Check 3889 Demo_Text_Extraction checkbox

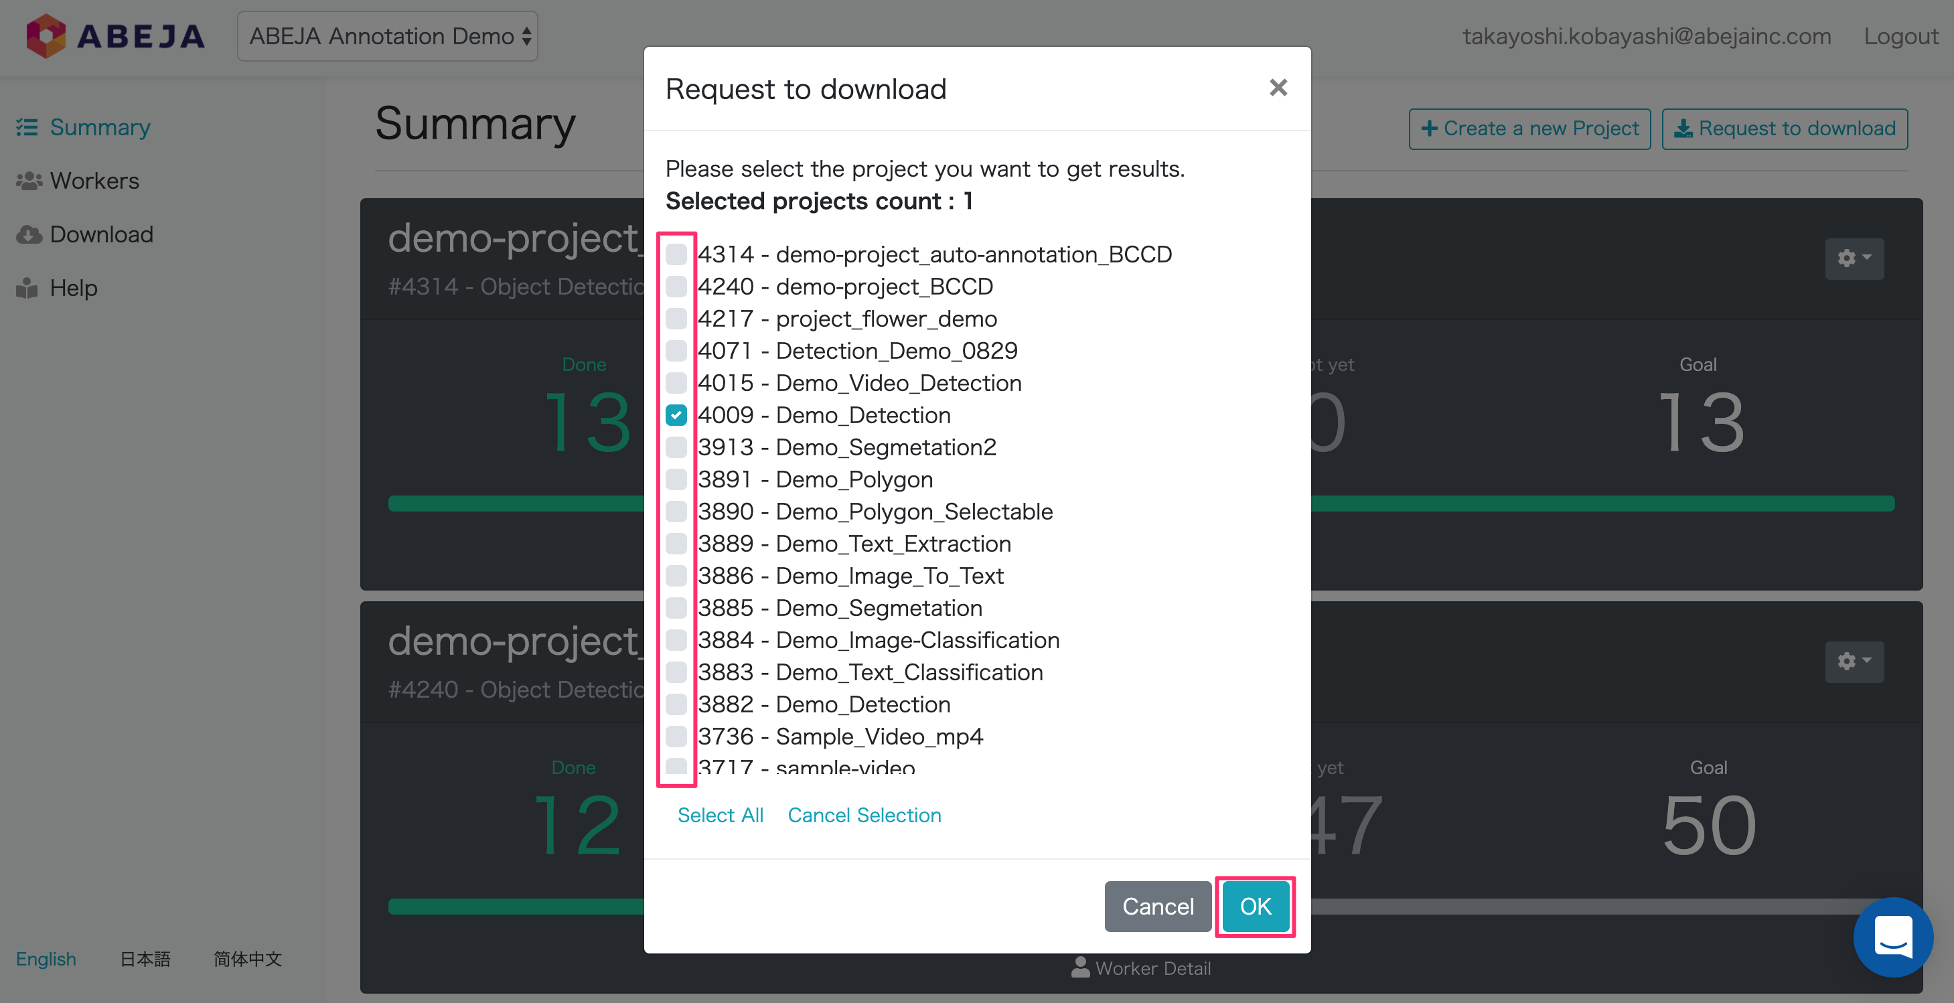click(676, 543)
